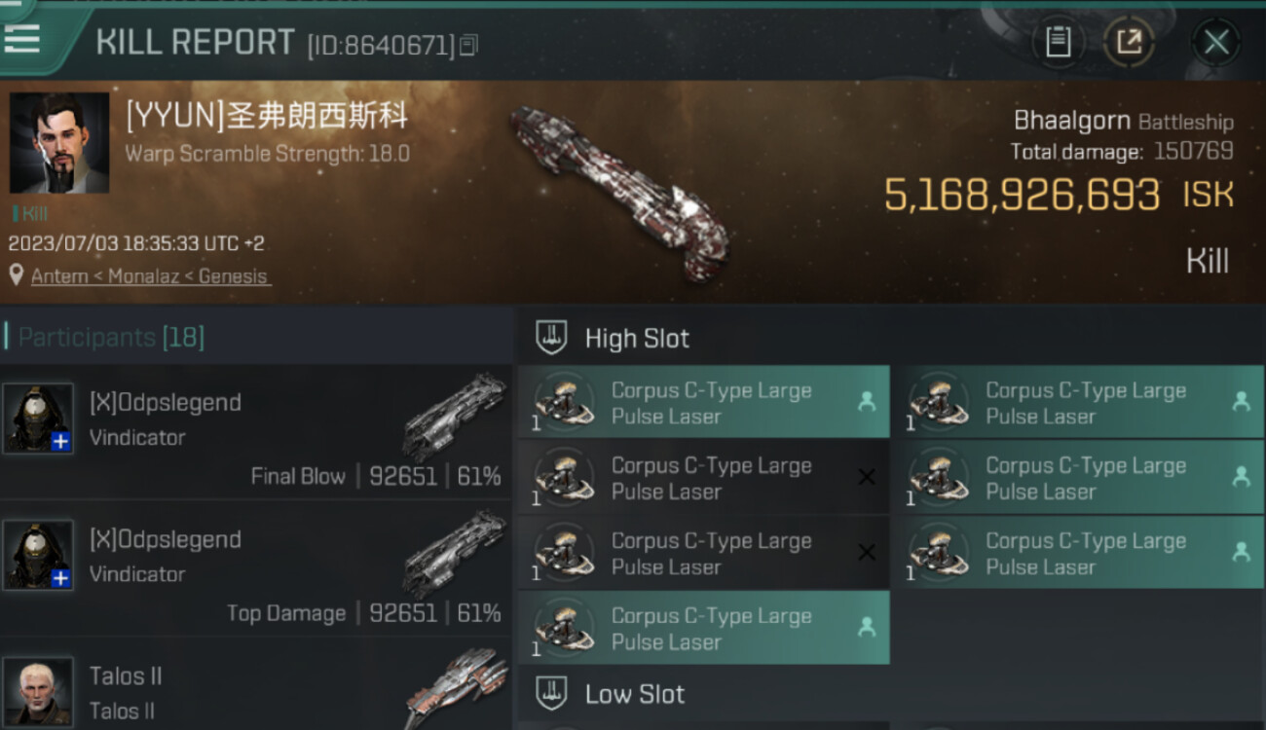Click the High Slot shield icon

pyautogui.click(x=551, y=338)
